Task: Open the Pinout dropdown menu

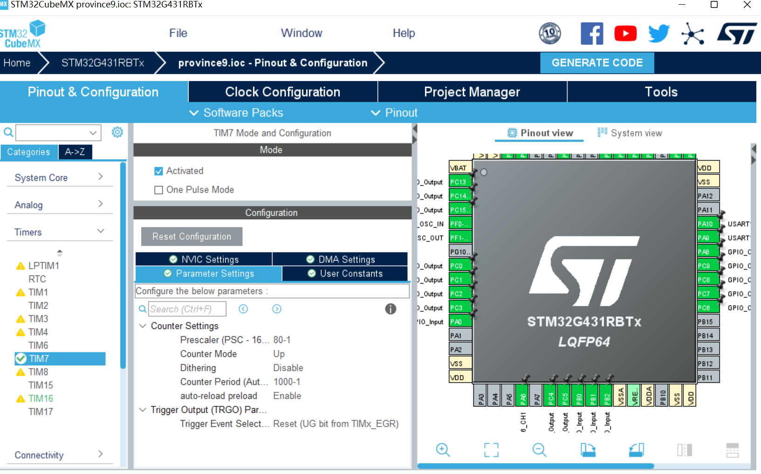Action: tap(394, 113)
